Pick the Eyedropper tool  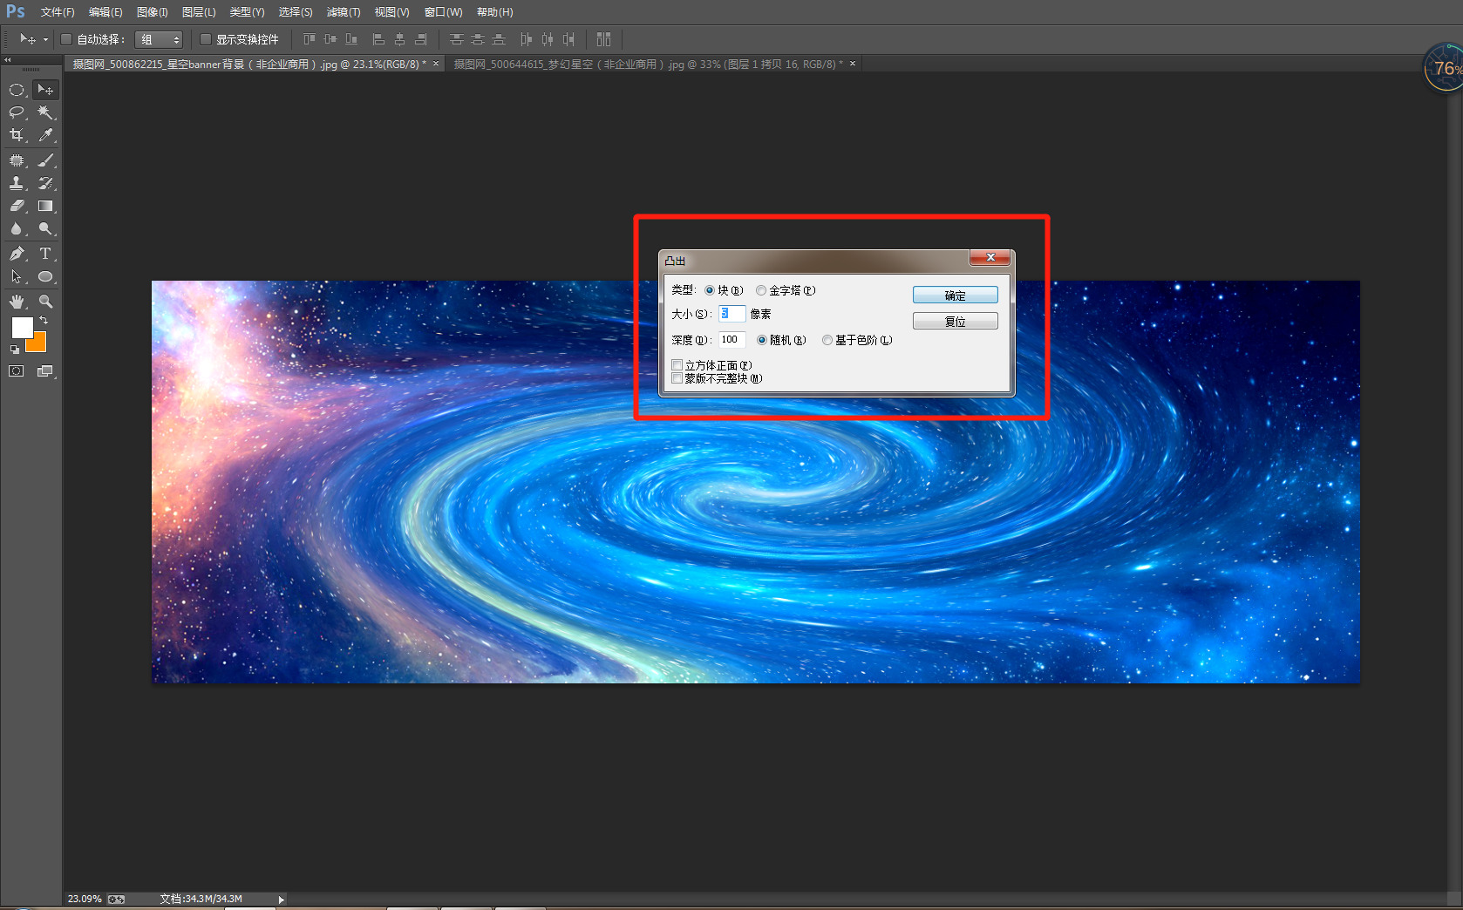45,135
